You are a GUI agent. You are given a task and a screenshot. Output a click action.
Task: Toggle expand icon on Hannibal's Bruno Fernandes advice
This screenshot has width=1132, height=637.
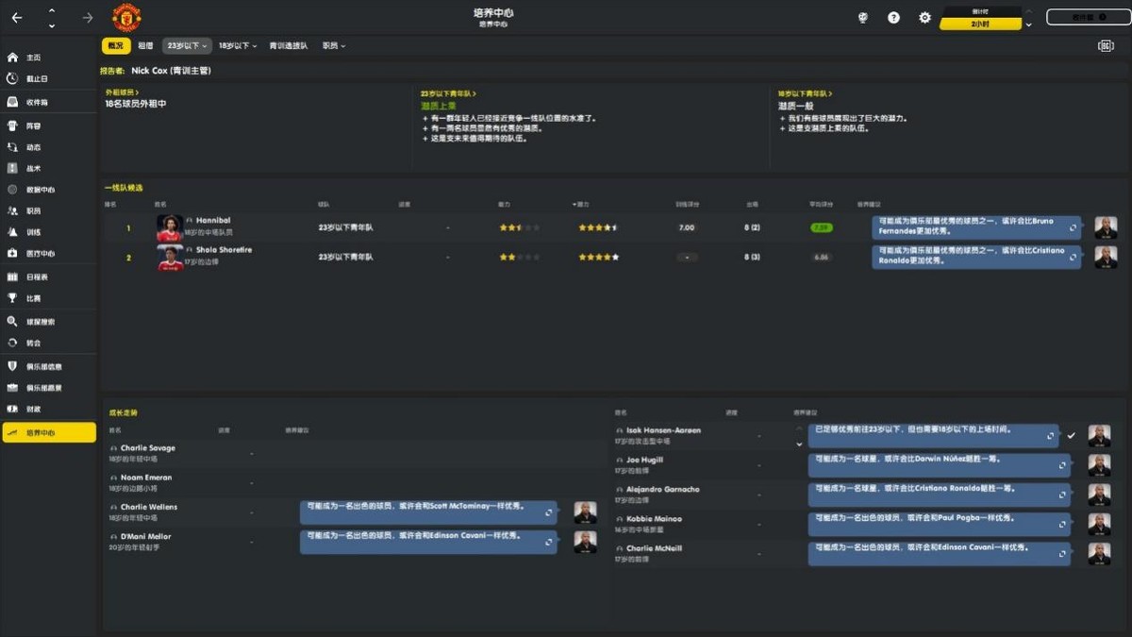coord(1072,227)
